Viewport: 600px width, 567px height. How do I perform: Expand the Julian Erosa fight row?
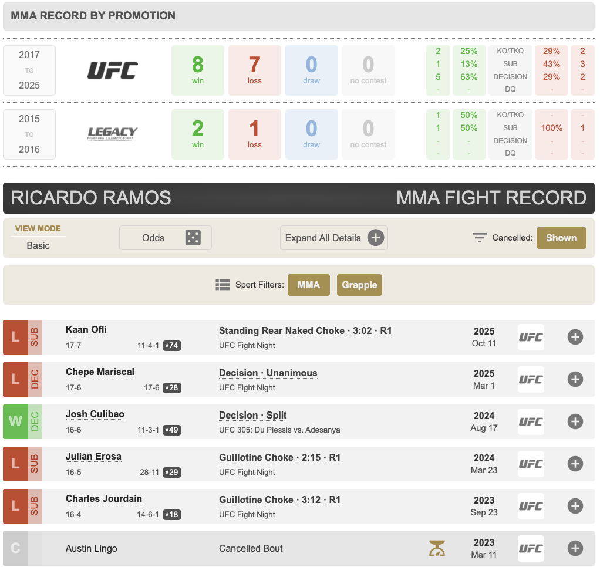coord(575,464)
